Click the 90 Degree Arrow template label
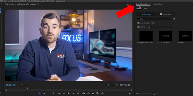Screen dimensions: 193x96 [146, 43]
